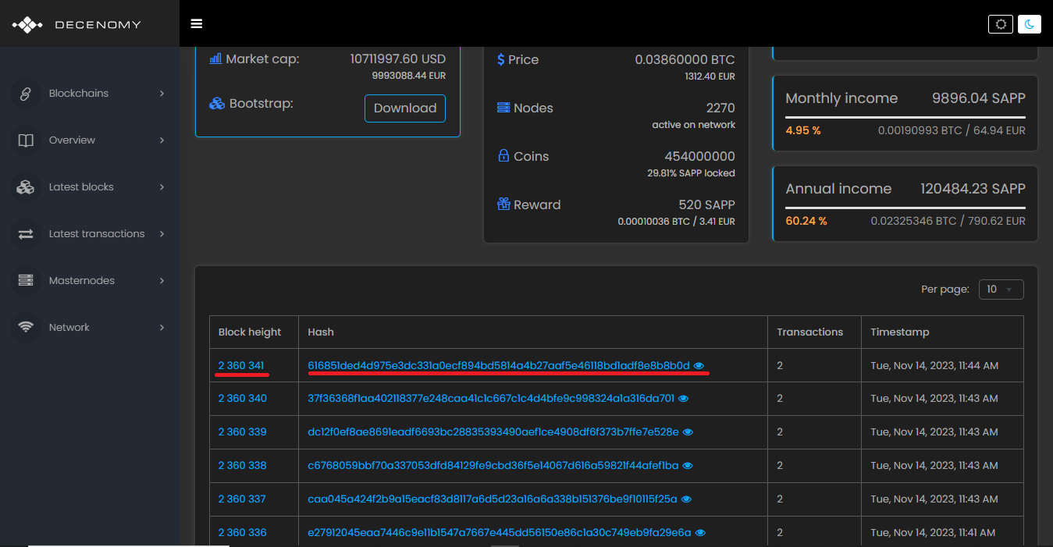The height and width of the screenshot is (547, 1053).
Task: Open the Overview menu item
Action: tap(72, 140)
